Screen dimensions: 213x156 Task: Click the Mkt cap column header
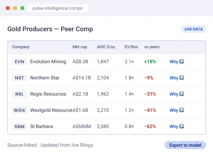click(x=80, y=47)
